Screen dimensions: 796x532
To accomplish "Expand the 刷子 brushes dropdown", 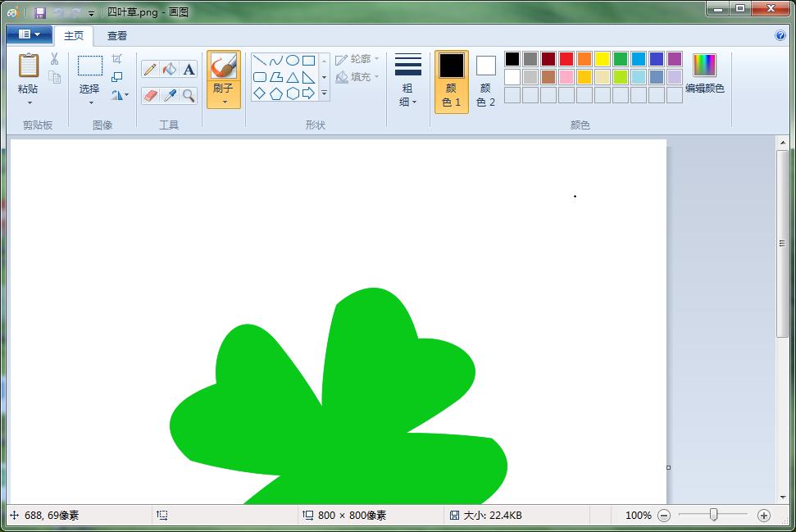I will [224, 102].
